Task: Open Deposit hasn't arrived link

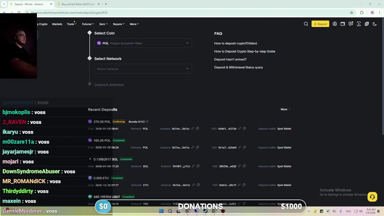Action: [230, 59]
